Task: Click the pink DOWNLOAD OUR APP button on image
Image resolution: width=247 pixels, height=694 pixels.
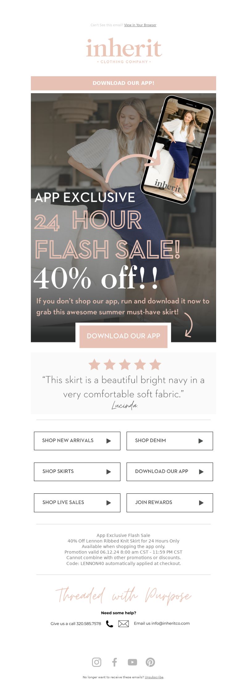Action: (124, 336)
